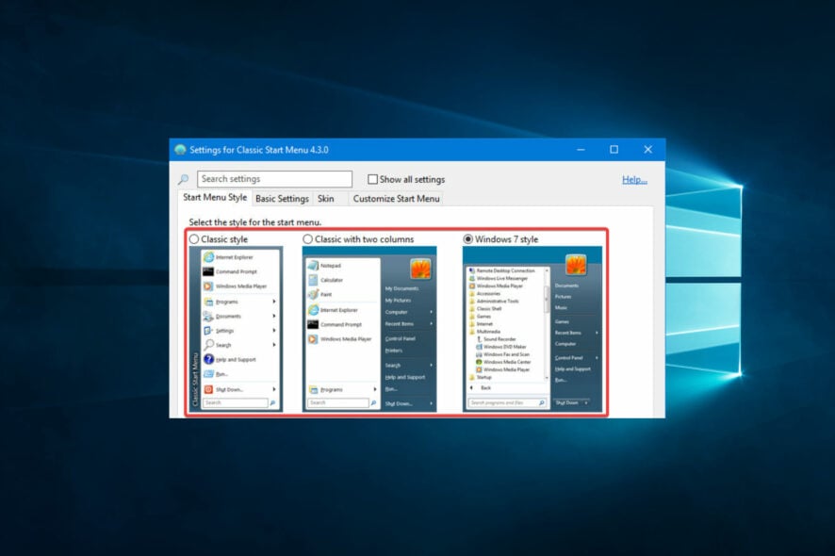
Task: Click the Classic style preview thumbnail
Action: (x=236, y=329)
